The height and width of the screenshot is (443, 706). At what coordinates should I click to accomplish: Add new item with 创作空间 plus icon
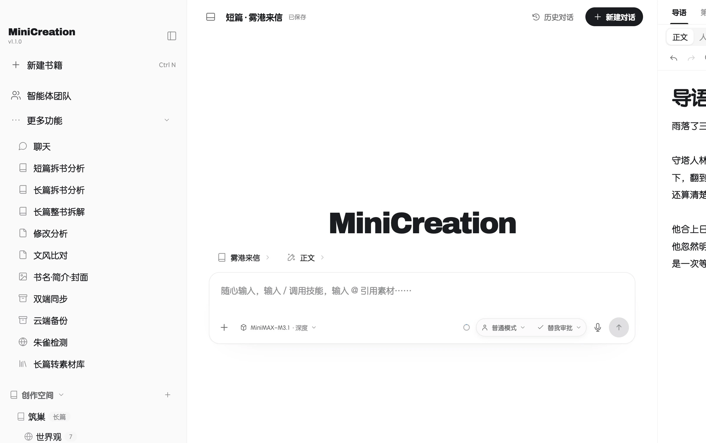(x=168, y=395)
